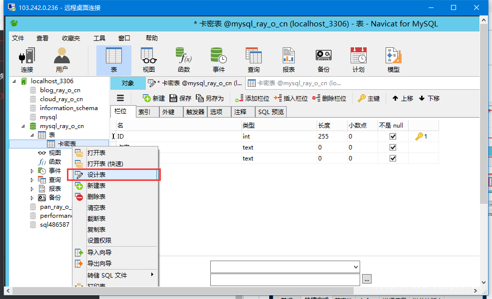Screen dimensions: 492x299
Task: Collapse the mysql_ray_o_cn database node
Action: (x=23, y=126)
